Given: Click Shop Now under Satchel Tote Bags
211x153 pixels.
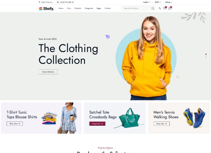Looking at the screenshot, I should [97, 123].
